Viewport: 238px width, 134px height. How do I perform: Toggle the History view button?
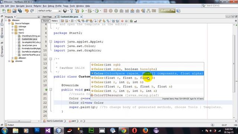point(55,21)
